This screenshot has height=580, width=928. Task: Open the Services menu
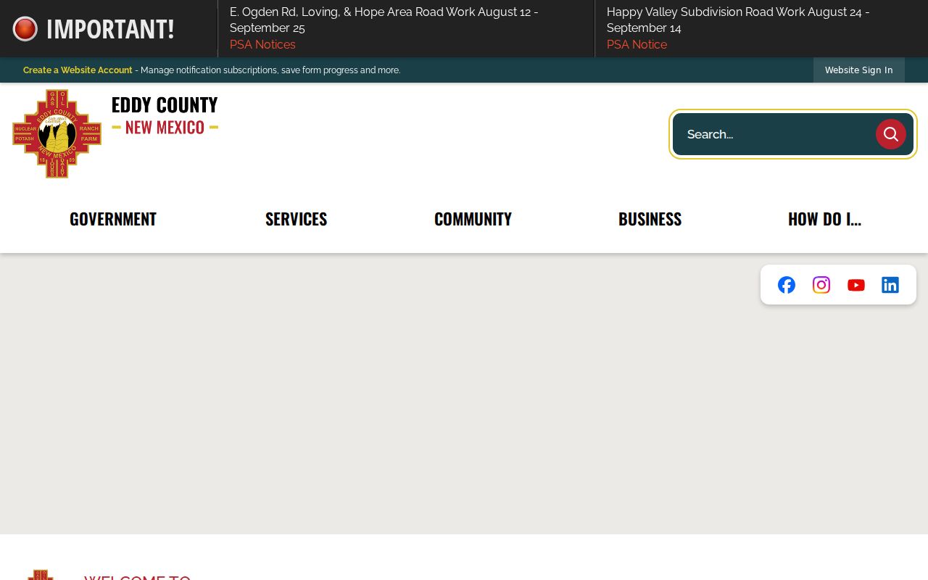pos(296,219)
